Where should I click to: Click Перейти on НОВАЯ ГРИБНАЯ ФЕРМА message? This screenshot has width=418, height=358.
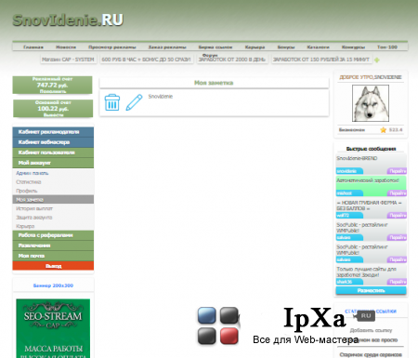point(397,216)
